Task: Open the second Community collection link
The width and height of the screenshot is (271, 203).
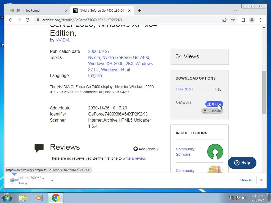Action: pos(185,170)
